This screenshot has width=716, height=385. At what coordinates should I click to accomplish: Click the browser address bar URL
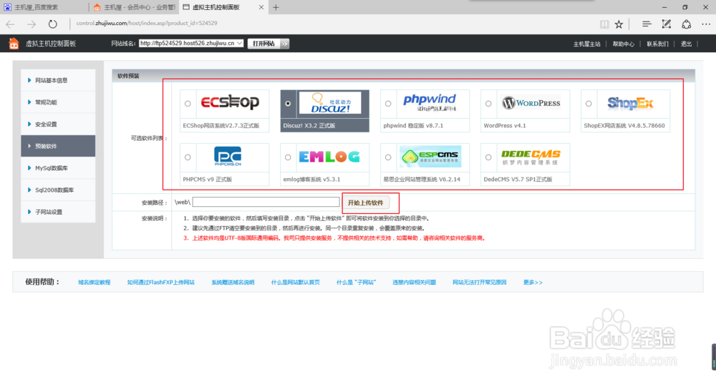(147, 24)
